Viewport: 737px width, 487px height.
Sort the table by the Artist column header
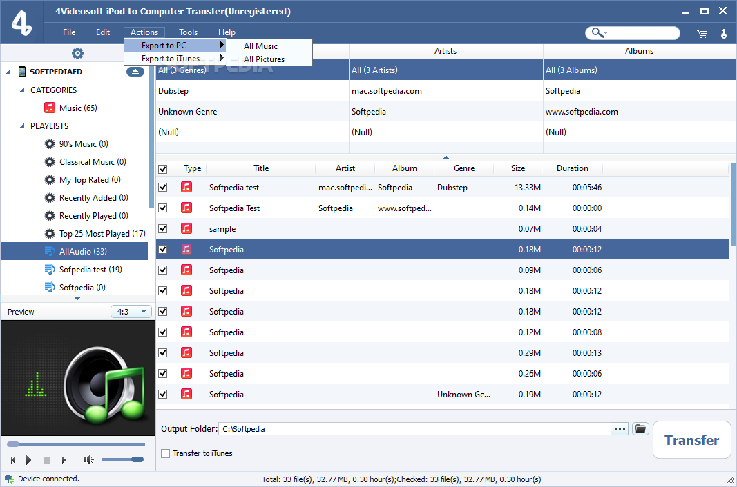(345, 168)
